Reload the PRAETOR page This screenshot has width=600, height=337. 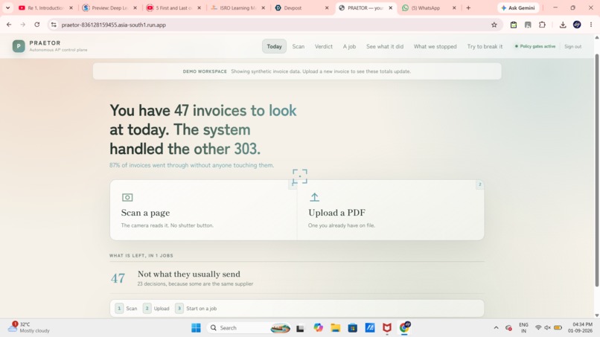(x=37, y=25)
